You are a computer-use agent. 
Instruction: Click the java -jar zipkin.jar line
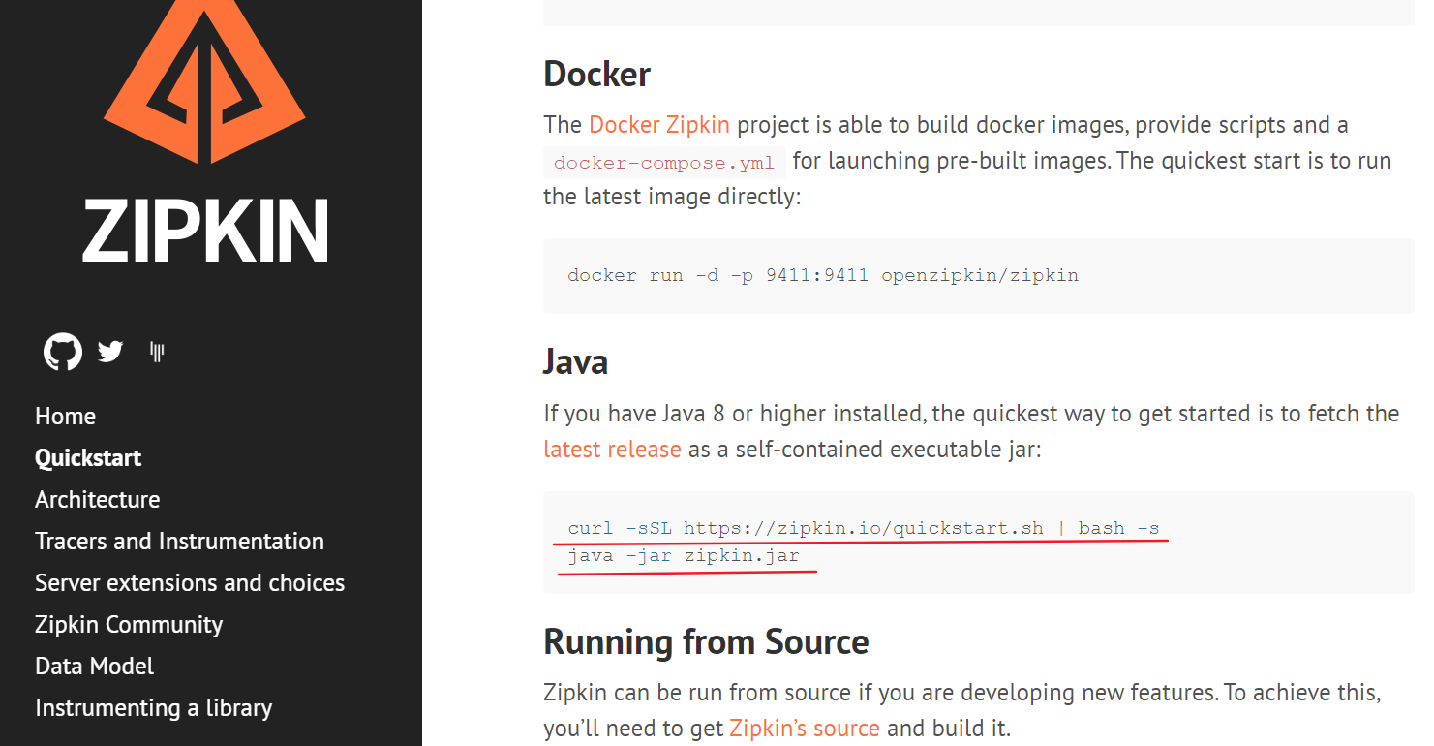(x=684, y=556)
